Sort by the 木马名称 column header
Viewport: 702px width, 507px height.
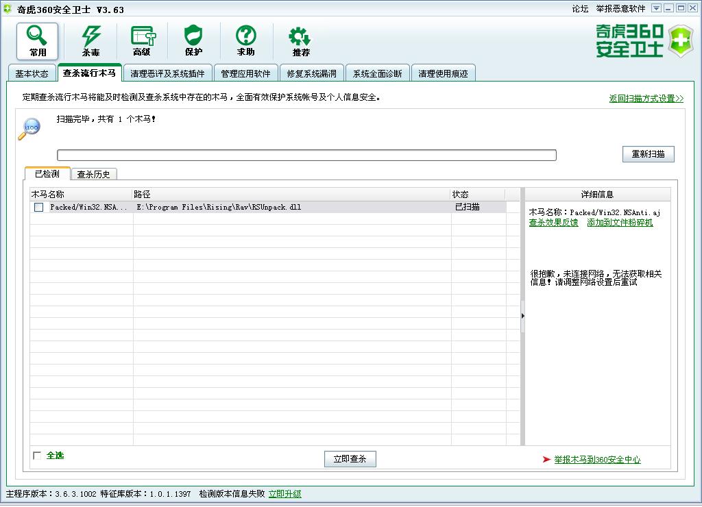point(81,194)
